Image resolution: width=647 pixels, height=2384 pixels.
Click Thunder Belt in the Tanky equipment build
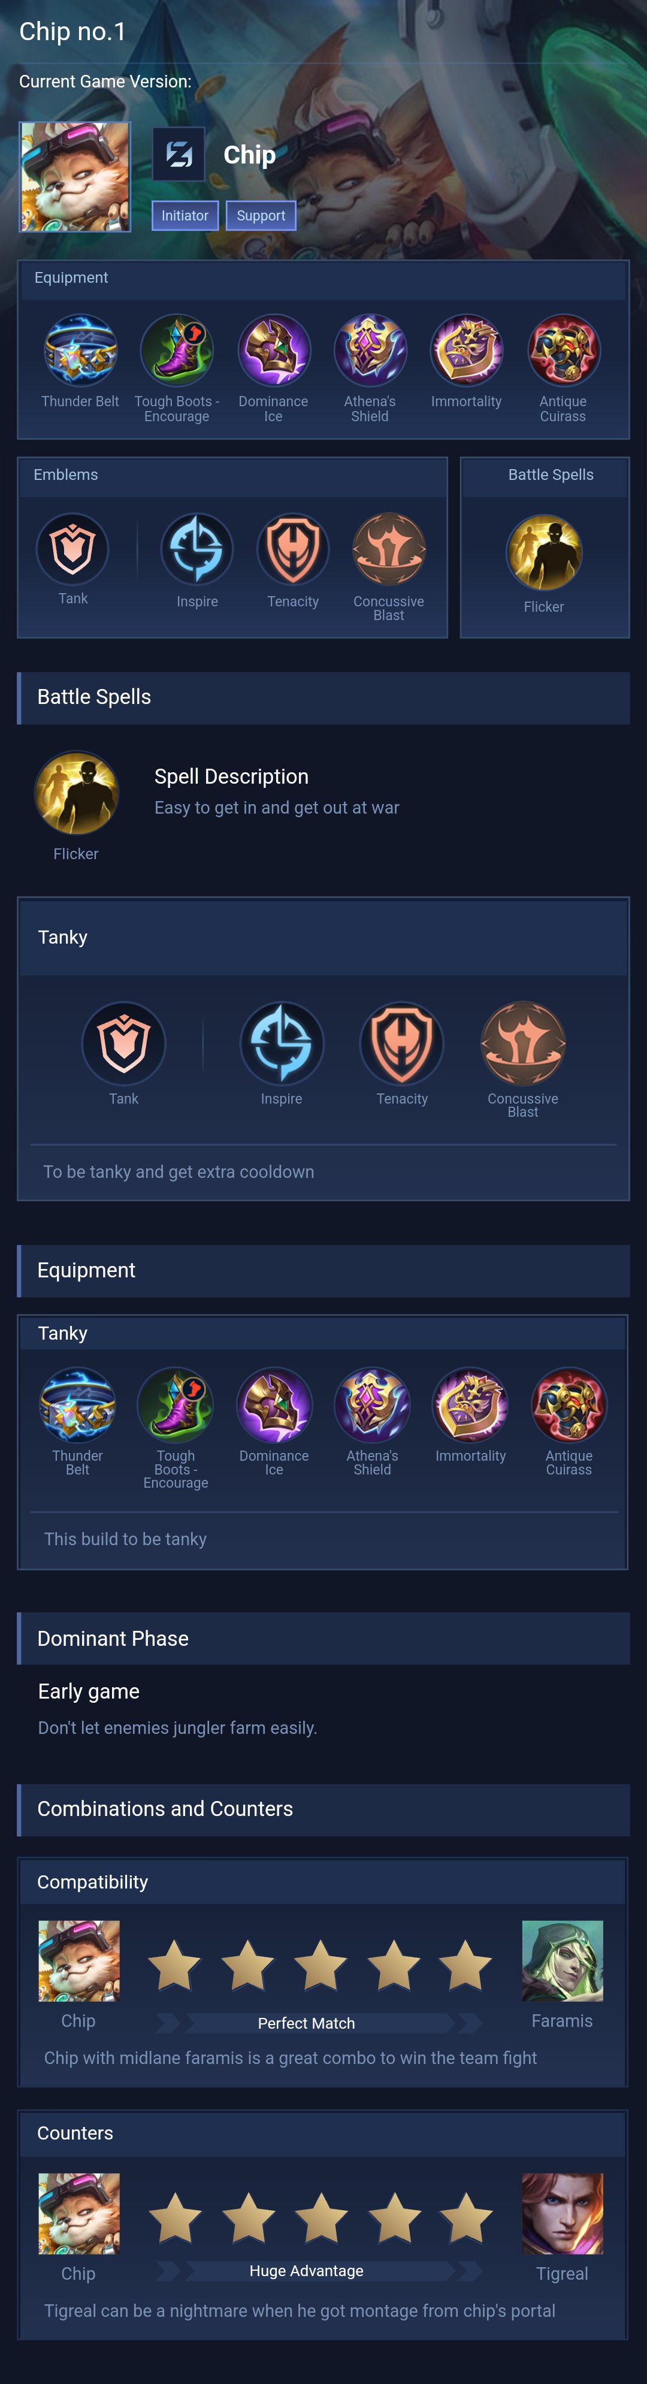tap(78, 1405)
